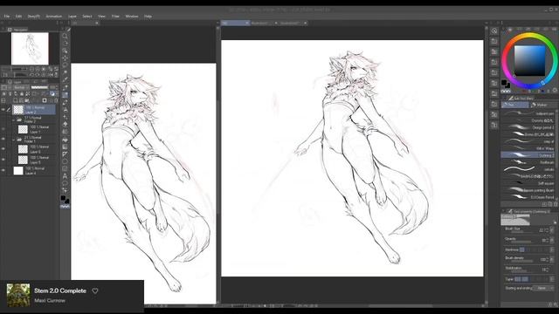Select the Blend tool
Viewport: 559px width, 314px height.
pos(65,132)
